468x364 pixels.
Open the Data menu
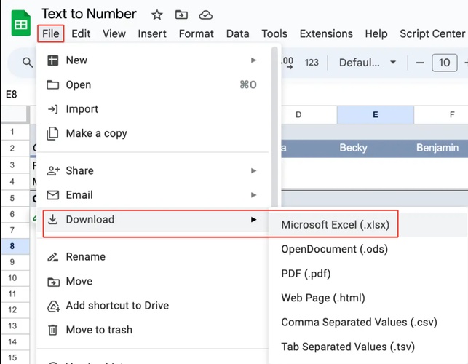point(237,33)
